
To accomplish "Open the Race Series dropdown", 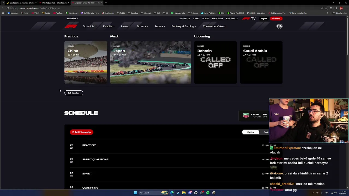I will (x=72, y=19).
